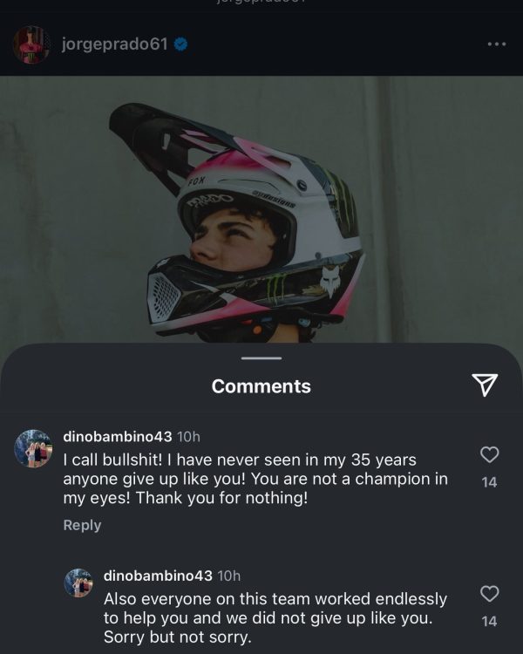Image resolution: width=523 pixels, height=654 pixels.
Task: Open the three-dot more options menu
Action: 496,44
